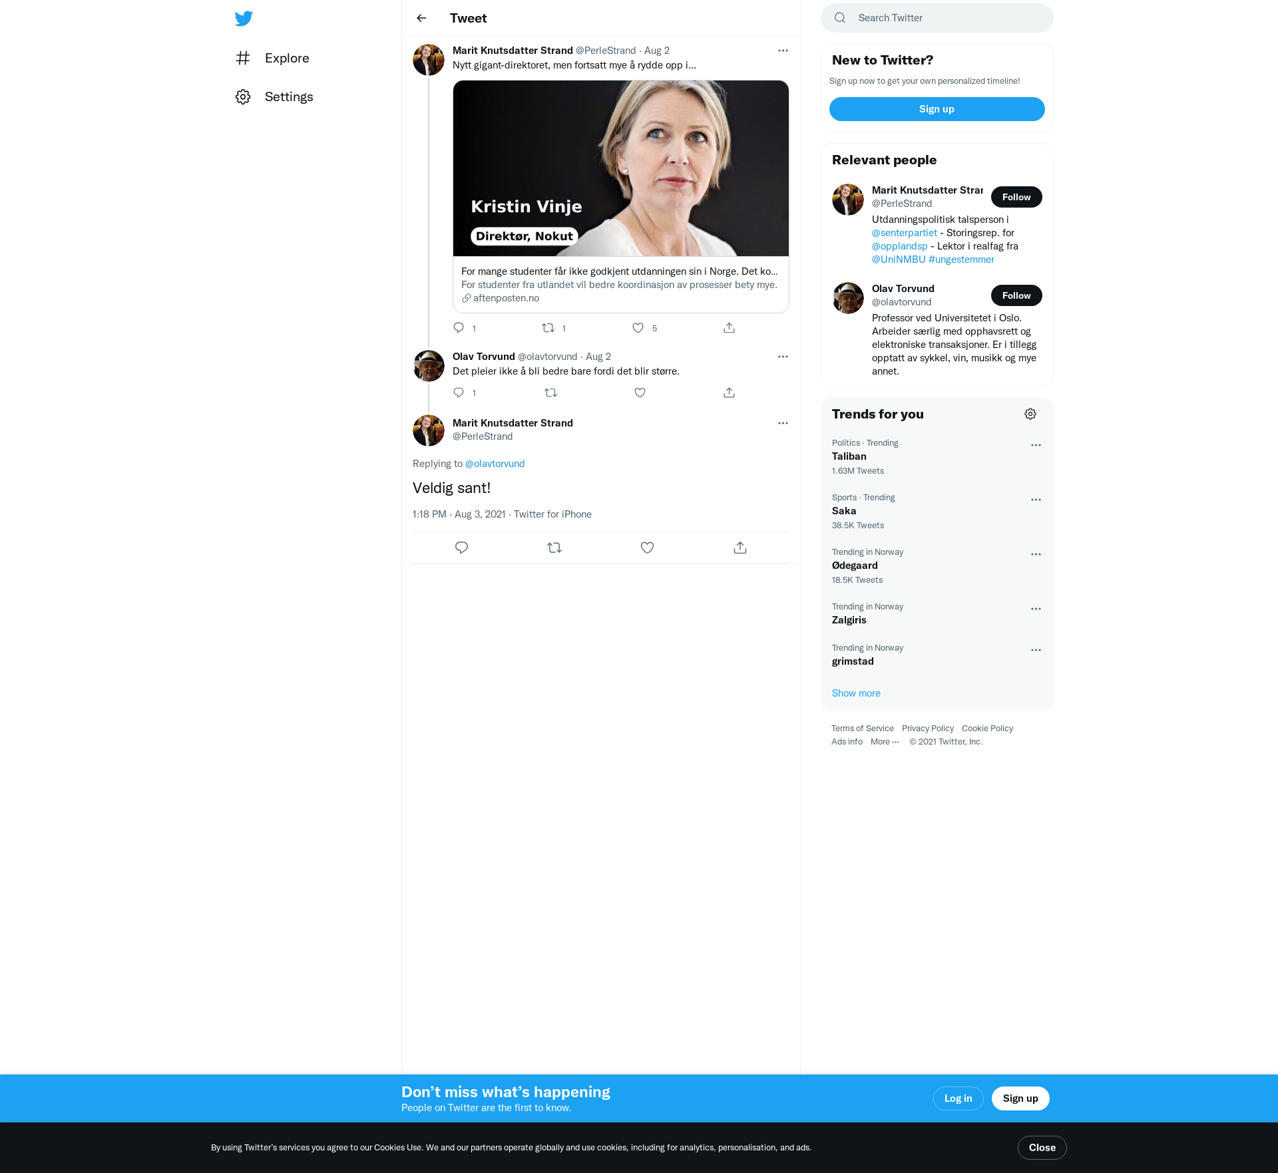Screen dimensions: 1278x1173
Task: Open the #ungestemmer hashtag
Action: click(x=961, y=259)
